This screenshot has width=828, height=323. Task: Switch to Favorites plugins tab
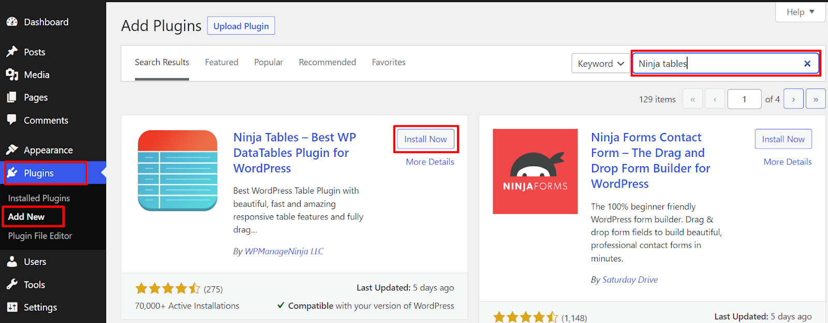pyautogui.click(x=389, y=62)
